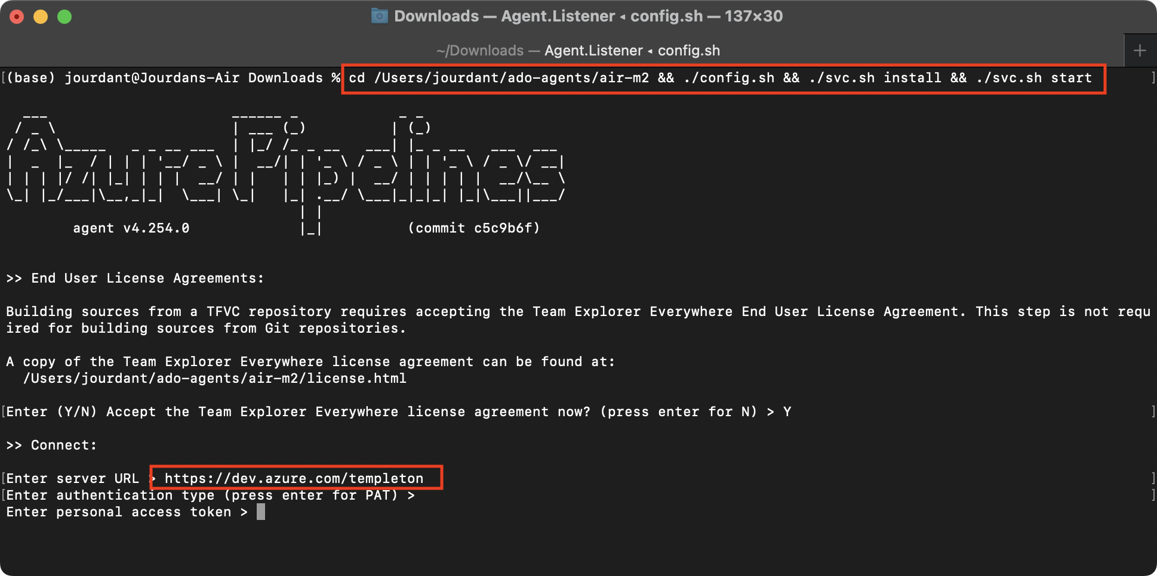Viewport: 1157px width, 576px height.
Task: Click the server URL https://dev.azure.com/templeton
Action: (294, 478)
